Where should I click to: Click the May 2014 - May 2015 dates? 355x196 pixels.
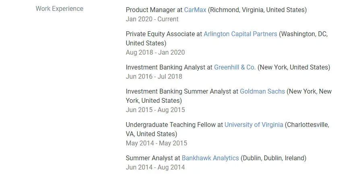(x=157, y=143)
